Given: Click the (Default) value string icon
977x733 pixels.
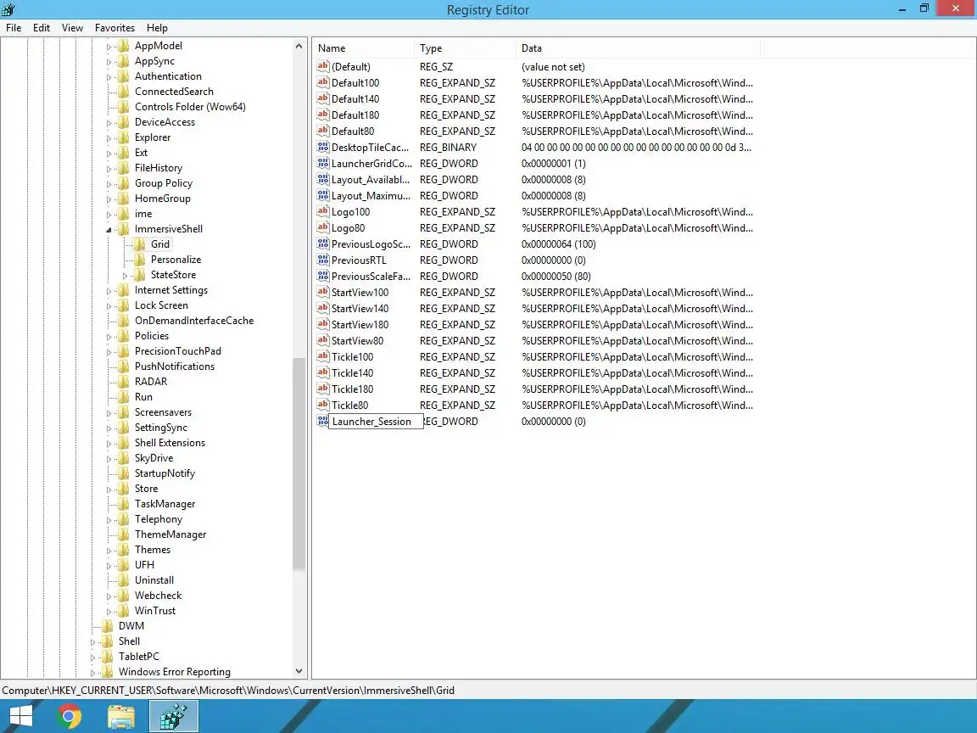Looking at the screenshot, I should point(323,66).
